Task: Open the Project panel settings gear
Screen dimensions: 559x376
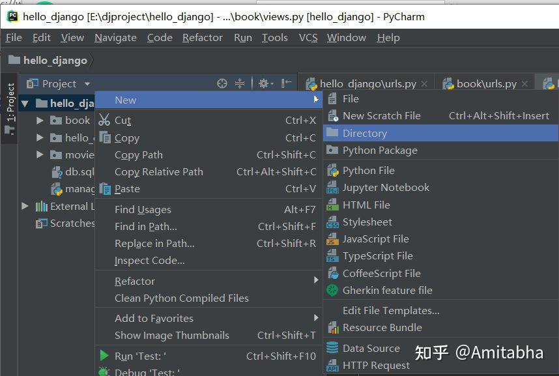Action: [x=265, y=83]
